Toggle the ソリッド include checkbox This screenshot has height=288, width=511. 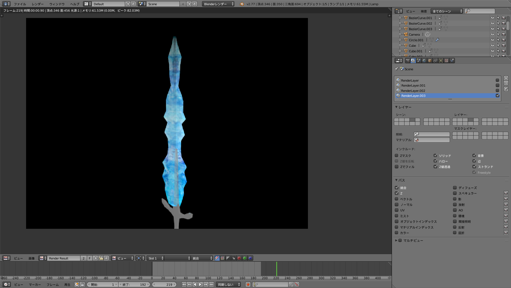coord(435,155)
